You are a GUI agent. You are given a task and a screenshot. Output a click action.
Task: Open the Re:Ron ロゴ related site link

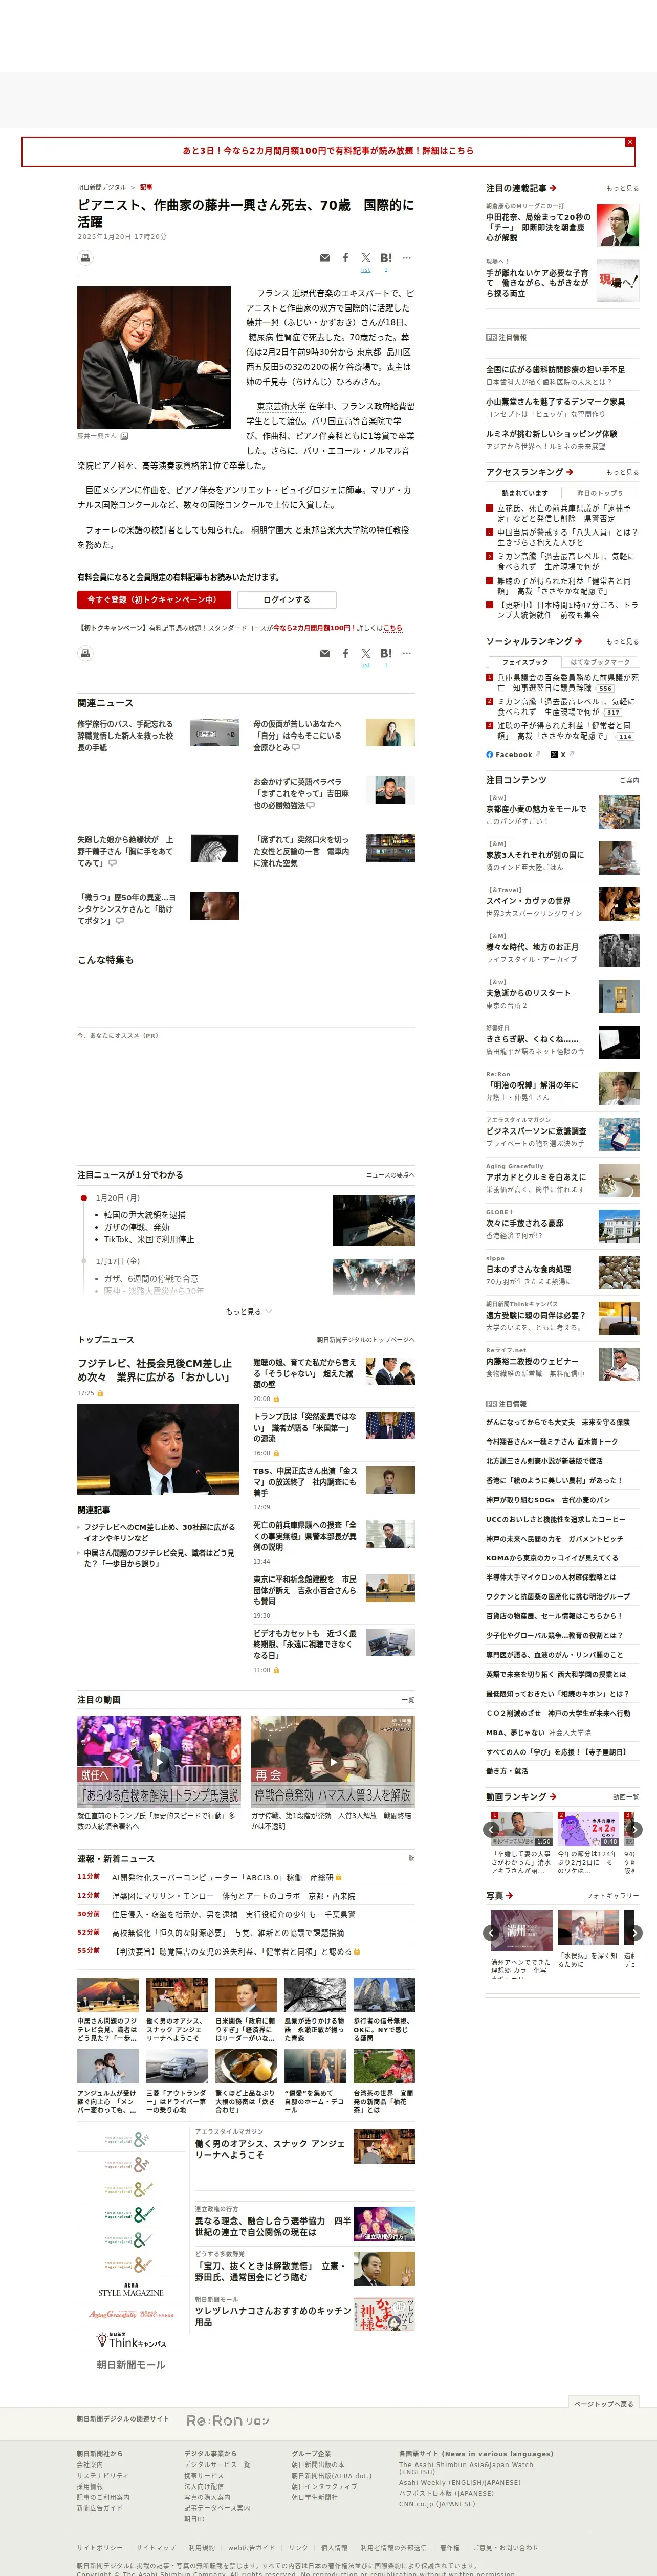pyautogui.click(x=228, y=2420)
